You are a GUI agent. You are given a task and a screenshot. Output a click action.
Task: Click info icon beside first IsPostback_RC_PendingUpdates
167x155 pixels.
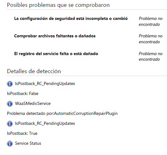tap(10, 84)
